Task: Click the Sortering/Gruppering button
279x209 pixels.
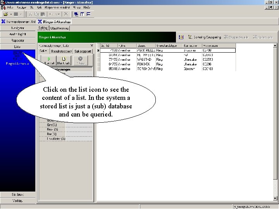Action: (x=205, y=37)
